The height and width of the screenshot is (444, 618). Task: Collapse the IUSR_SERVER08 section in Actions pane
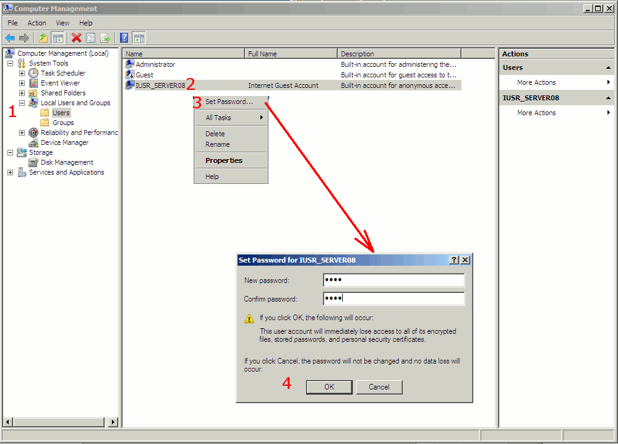607,97
